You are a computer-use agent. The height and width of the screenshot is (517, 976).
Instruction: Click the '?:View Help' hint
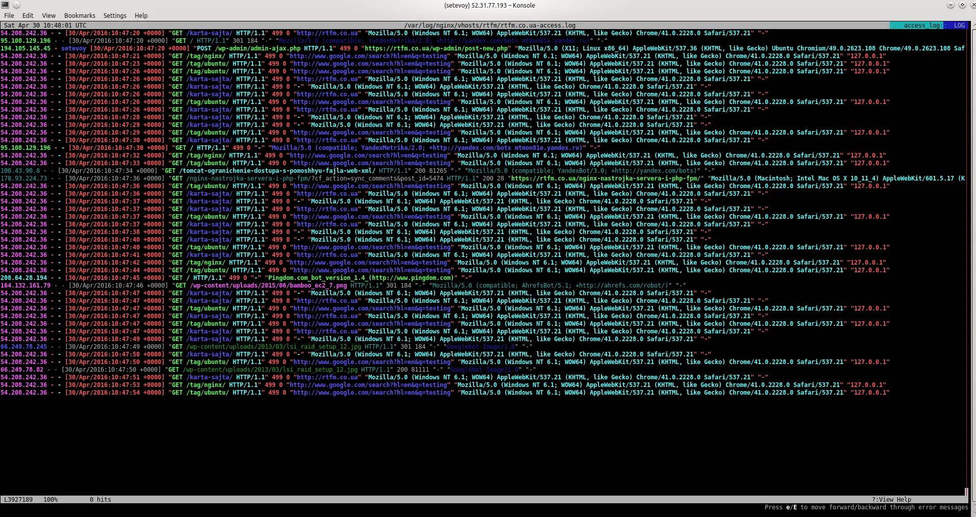[x=891, y=500]
